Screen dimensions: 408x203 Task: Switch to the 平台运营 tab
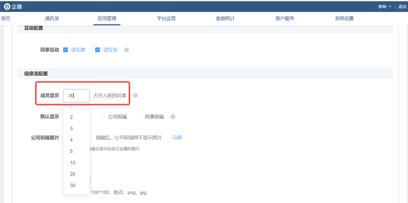click(166, 18)
